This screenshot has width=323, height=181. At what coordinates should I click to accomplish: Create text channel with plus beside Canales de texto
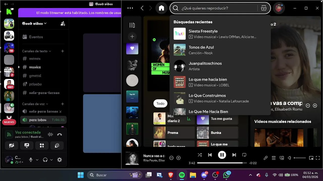tap(63, 51)
